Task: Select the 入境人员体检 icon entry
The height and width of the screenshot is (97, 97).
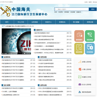Action: tap(85, 69)
